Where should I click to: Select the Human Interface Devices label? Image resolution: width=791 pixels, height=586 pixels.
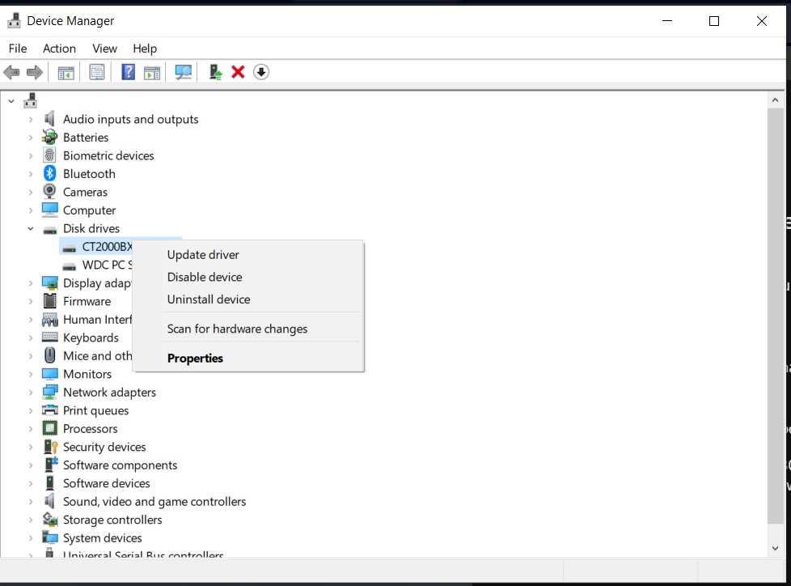[97, 320]
